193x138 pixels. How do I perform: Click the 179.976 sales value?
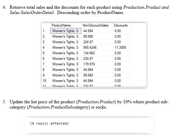[x=89, y=64]
